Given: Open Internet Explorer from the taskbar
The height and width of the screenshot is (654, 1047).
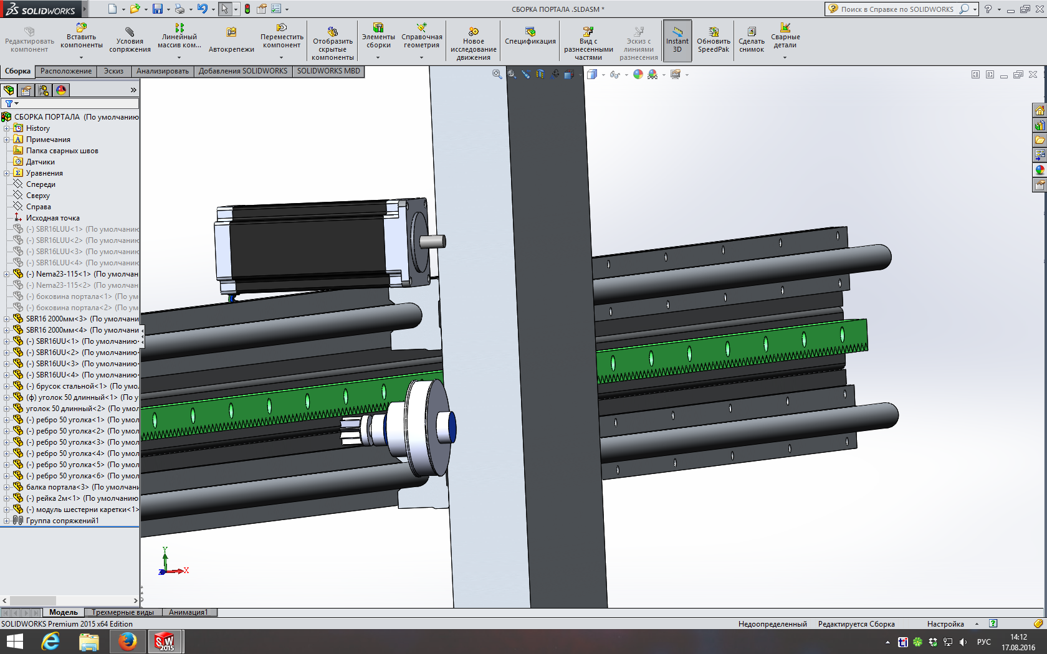Looking at the screenshot, I should (50, 642).
